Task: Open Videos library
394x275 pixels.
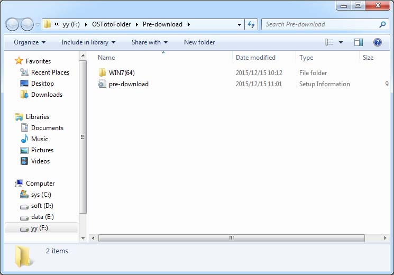Action: coord(40,161)
